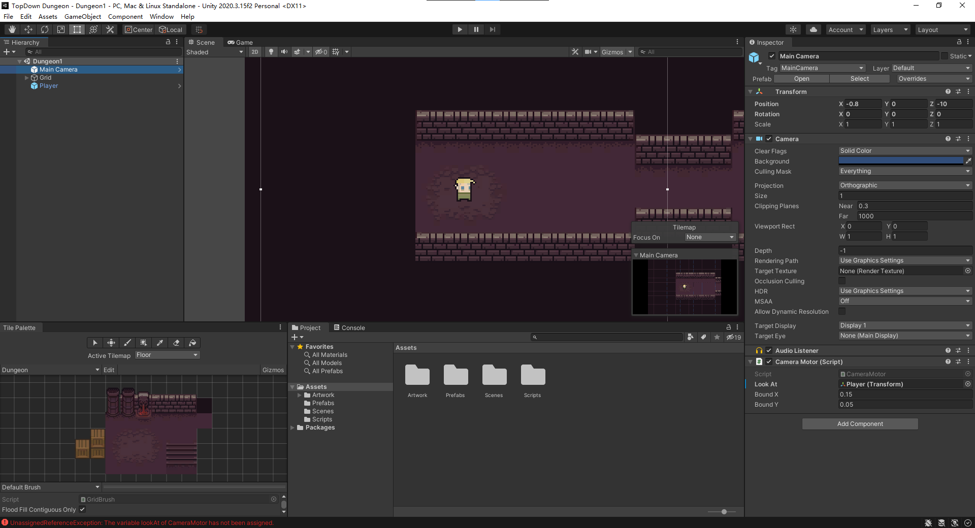This screenshot has height=528, width=975.
Task: Click the Add Component button
Action: pos(860,424)
